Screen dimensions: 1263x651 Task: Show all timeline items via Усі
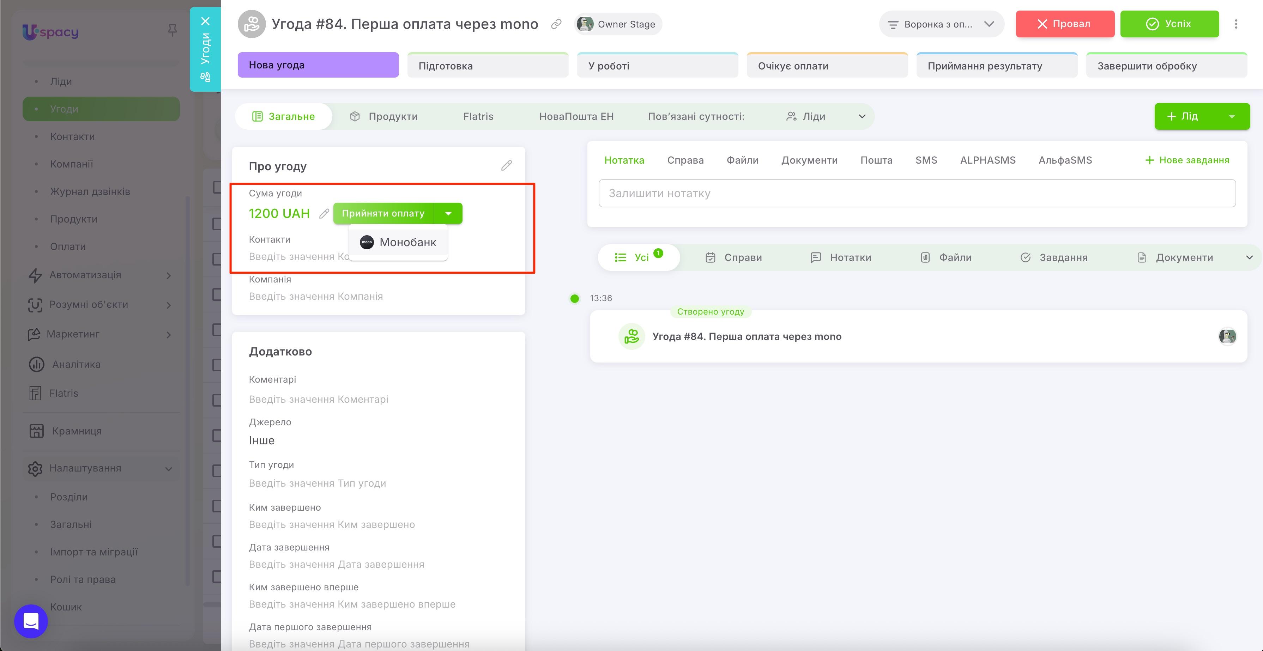click(x=638, y=257)
